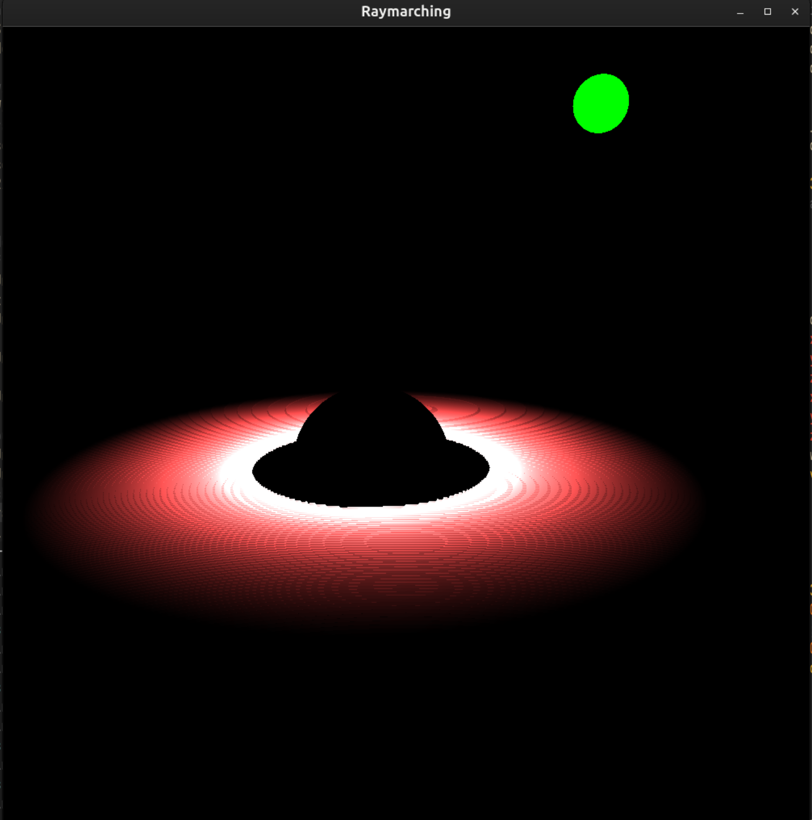Click black background in the canvas top-left corner

(x=32, y=54)
